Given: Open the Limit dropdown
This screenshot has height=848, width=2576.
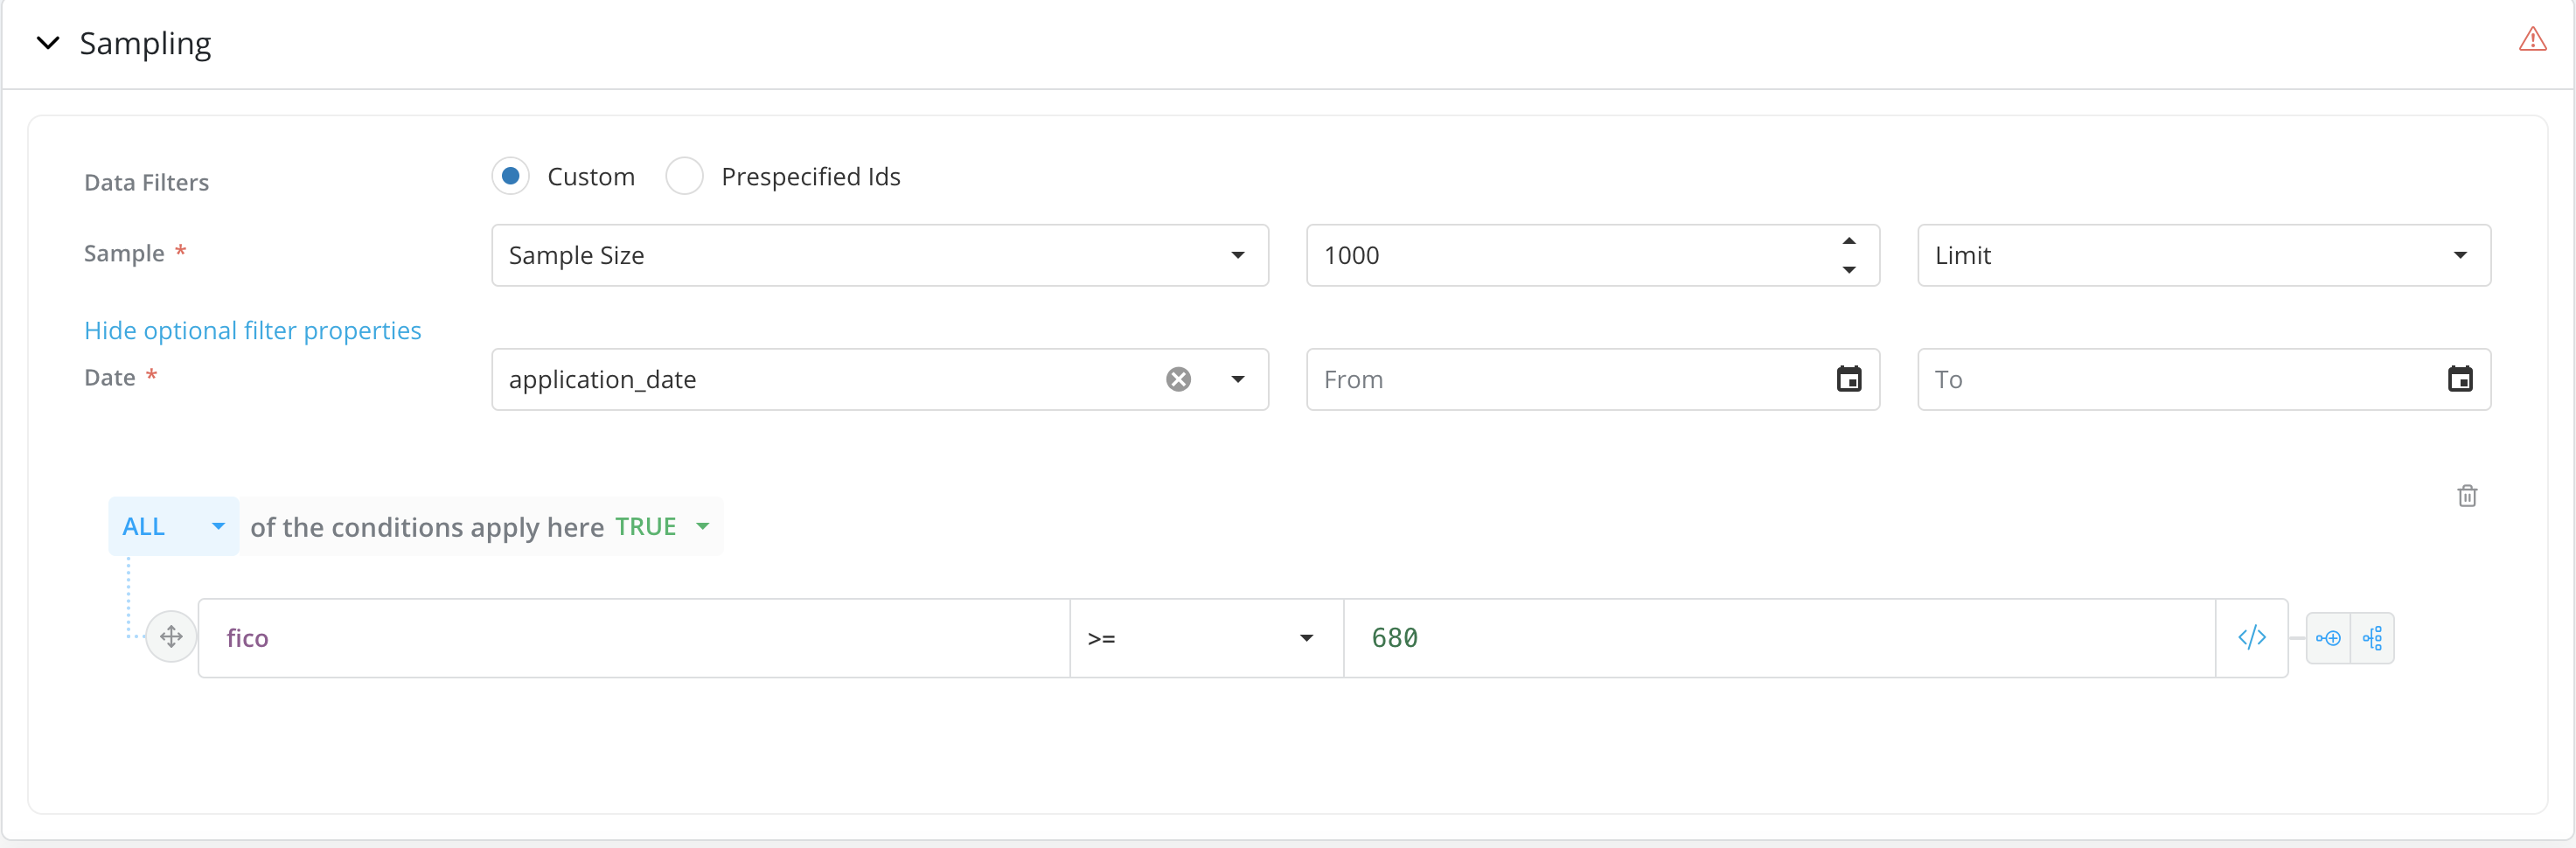Looking at the screenshot, I should point(2203,255).
